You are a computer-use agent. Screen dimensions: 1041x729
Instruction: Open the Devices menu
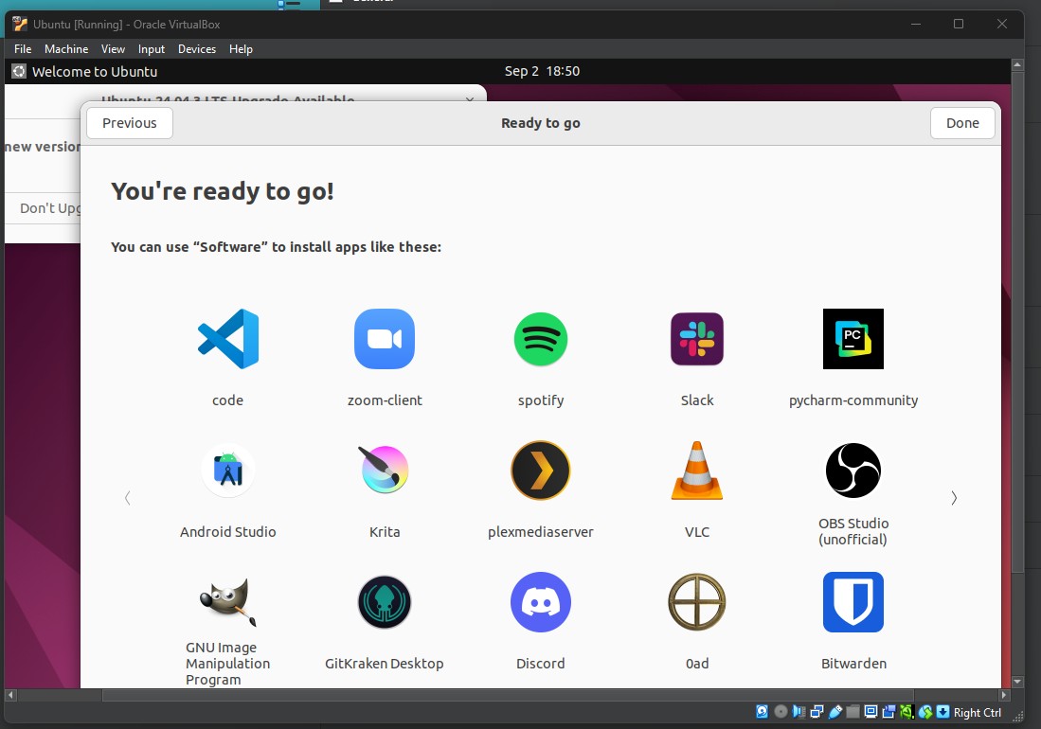pos(196,48)
